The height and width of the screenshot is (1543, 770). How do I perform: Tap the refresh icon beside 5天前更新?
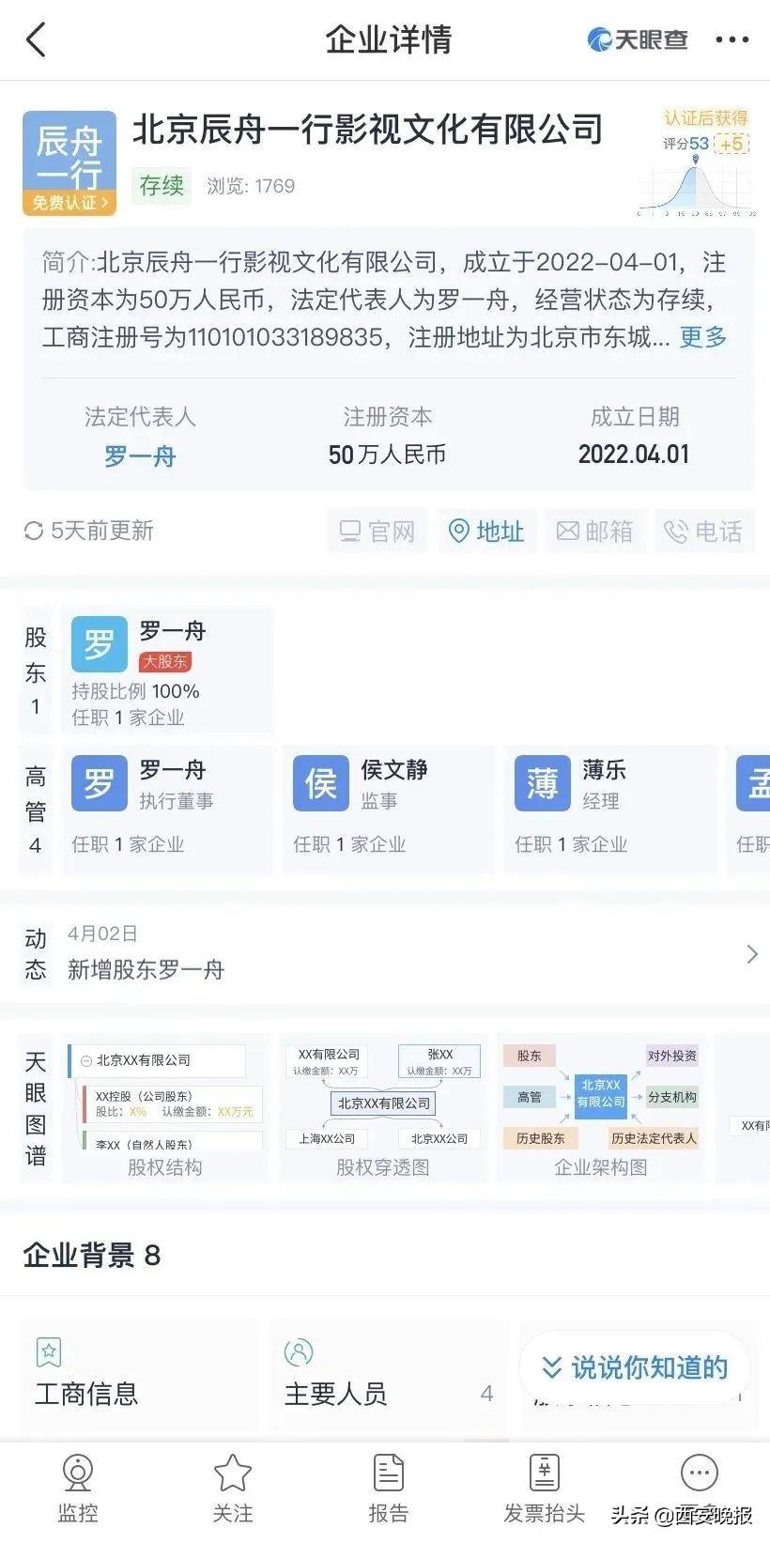pos(34,532)
